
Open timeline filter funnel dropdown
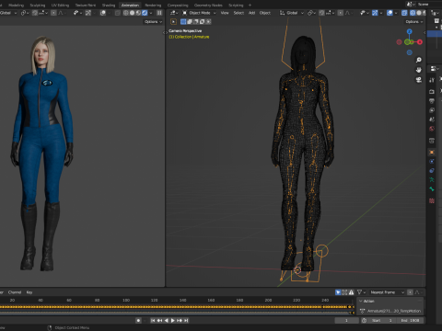[x=361, y=292]
